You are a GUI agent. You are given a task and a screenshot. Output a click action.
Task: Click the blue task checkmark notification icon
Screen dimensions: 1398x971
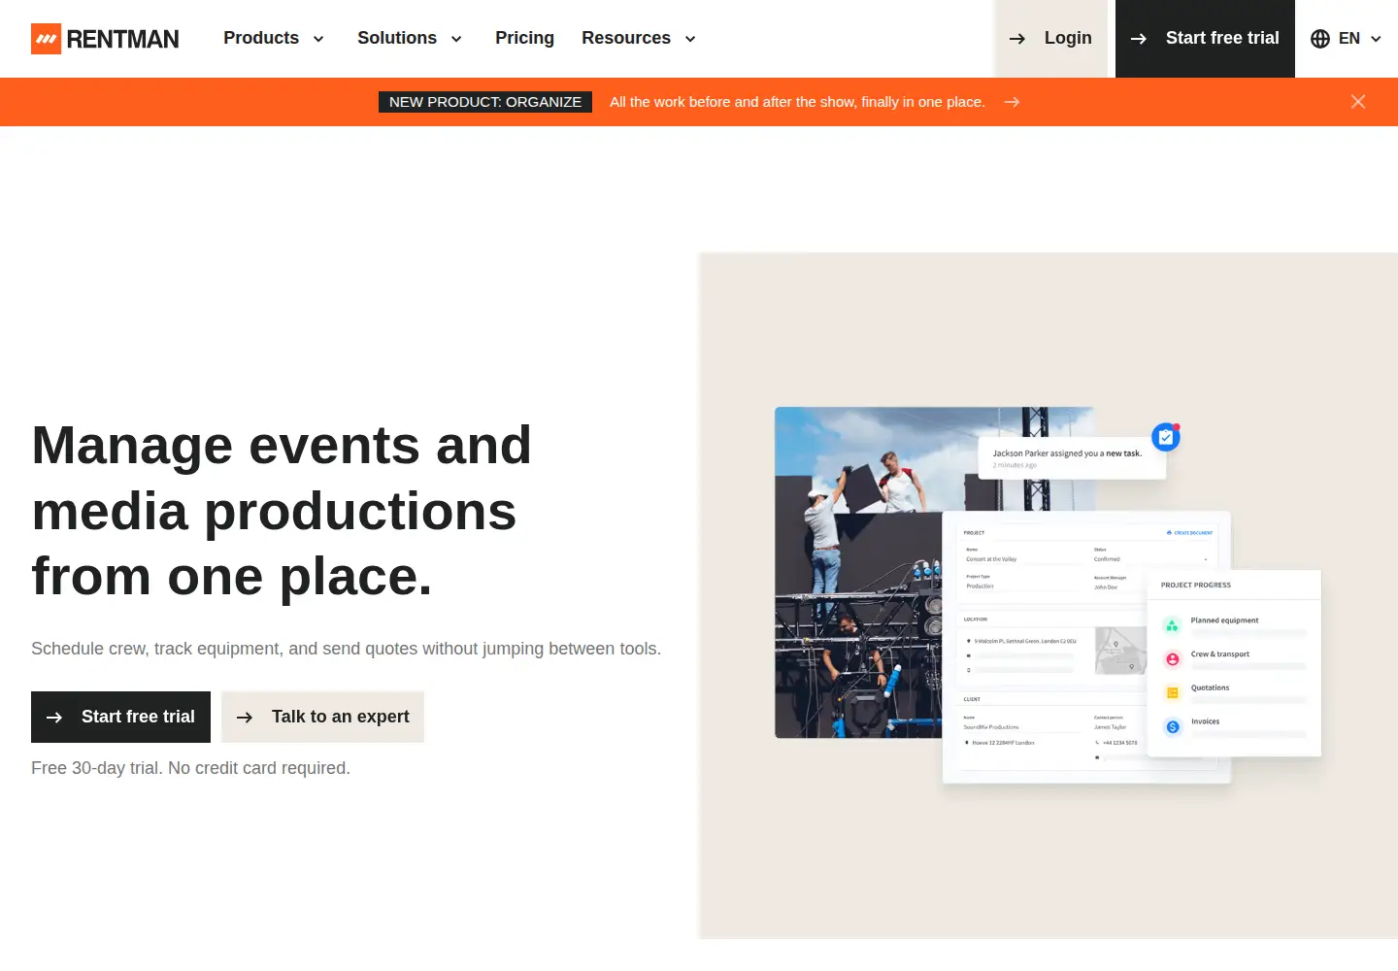click(1166, 437)
